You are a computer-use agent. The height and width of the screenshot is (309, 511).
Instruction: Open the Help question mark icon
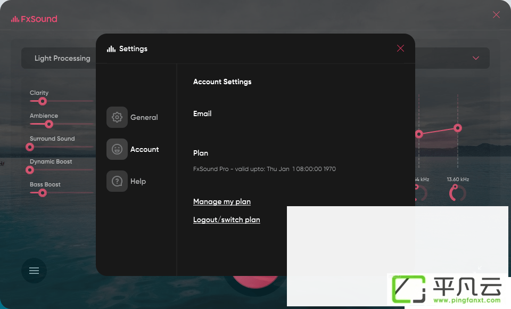click(x=117, y=181)
